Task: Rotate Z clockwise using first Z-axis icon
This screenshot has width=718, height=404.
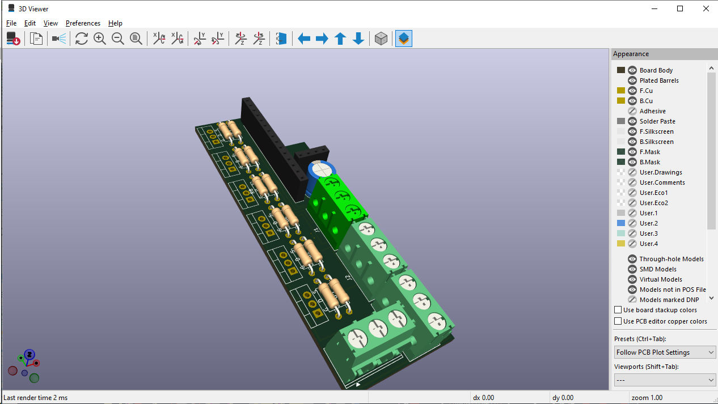Action: tap(240, 39)
